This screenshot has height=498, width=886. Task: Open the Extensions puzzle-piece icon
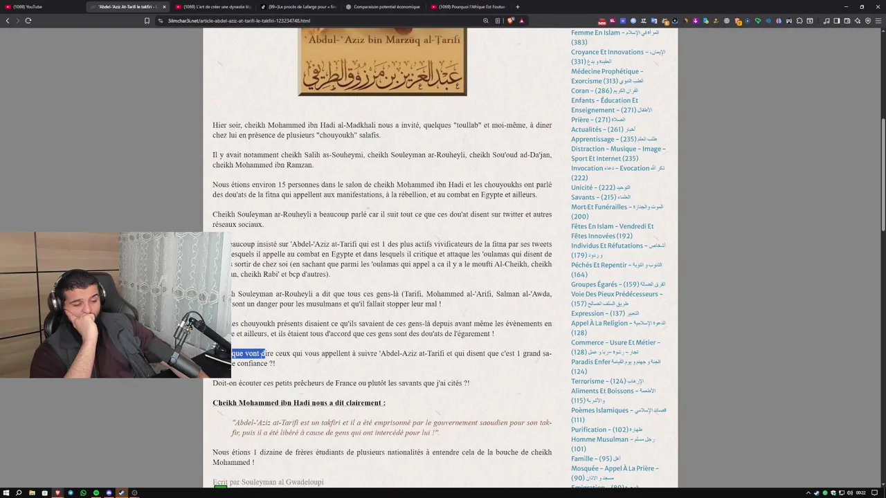click(799, 21)
